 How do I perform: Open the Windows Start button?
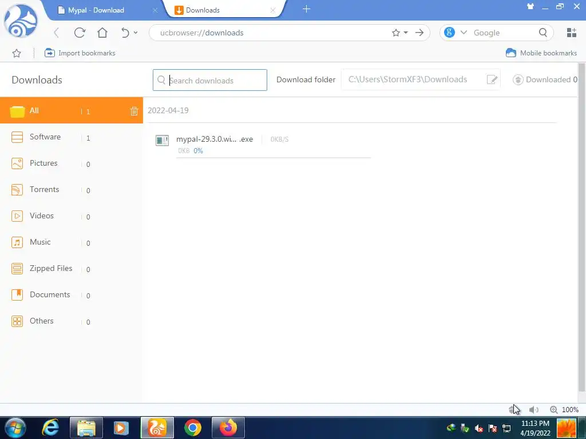[15, 428]
